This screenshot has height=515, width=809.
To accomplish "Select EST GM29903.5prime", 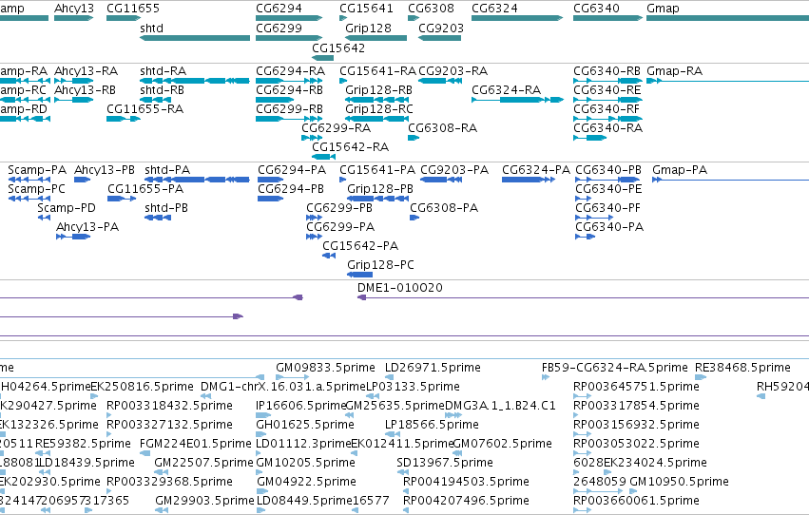I will (204, 501).
